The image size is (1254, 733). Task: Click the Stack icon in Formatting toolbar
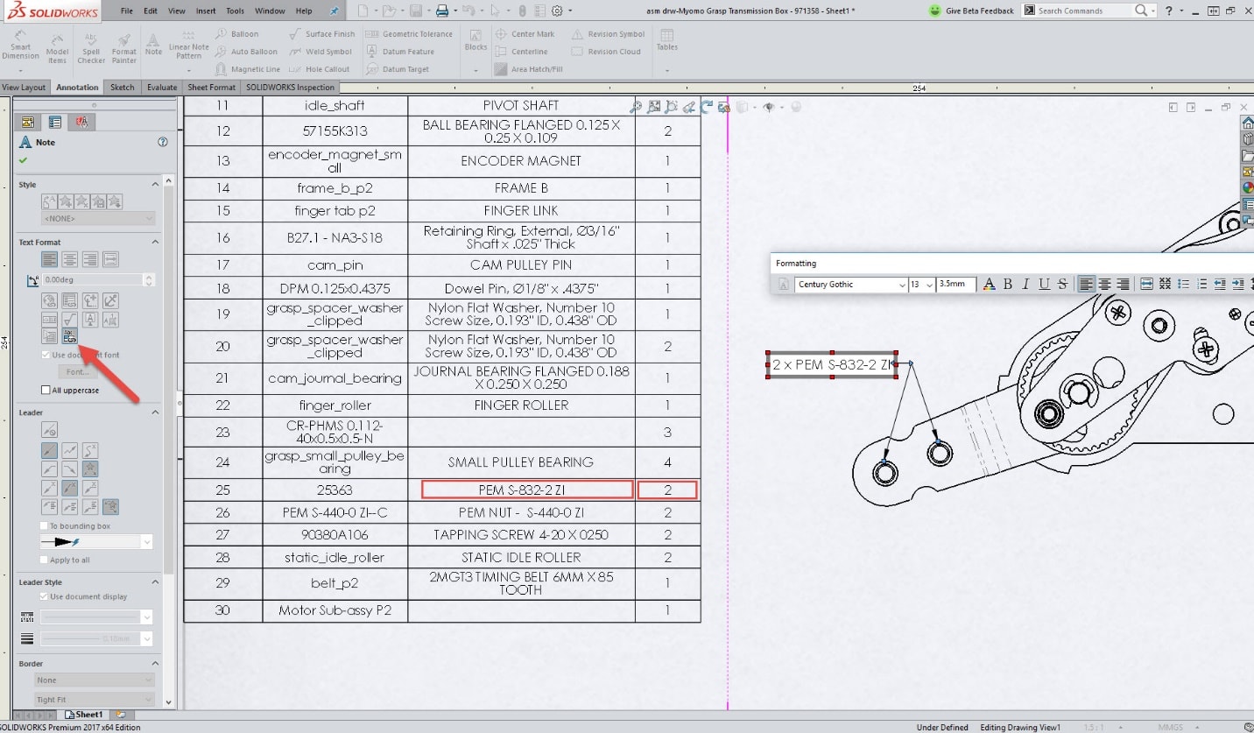pyautogui.click(x=1165, y=284)
